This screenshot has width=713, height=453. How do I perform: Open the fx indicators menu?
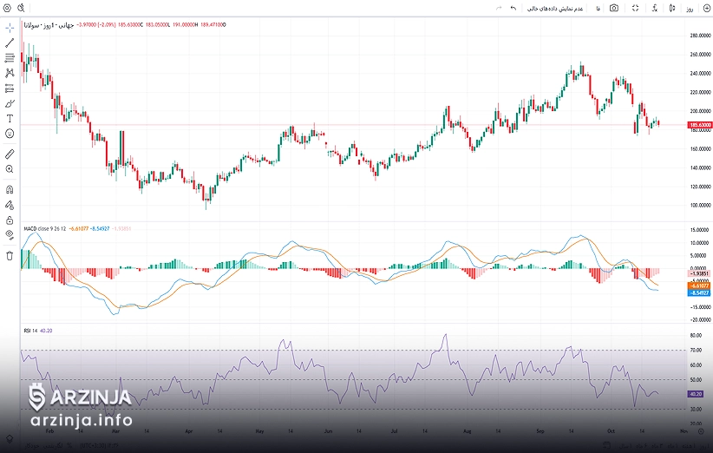(x=654, y=8)
